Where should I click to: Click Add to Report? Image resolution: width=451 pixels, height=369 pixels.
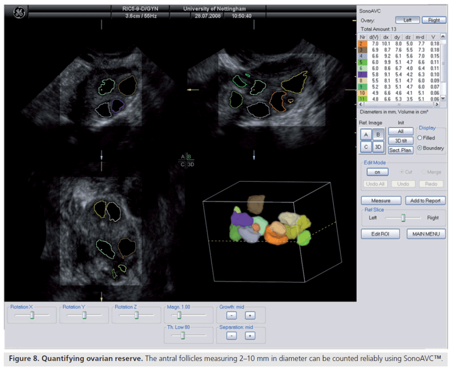click(425, 200)
